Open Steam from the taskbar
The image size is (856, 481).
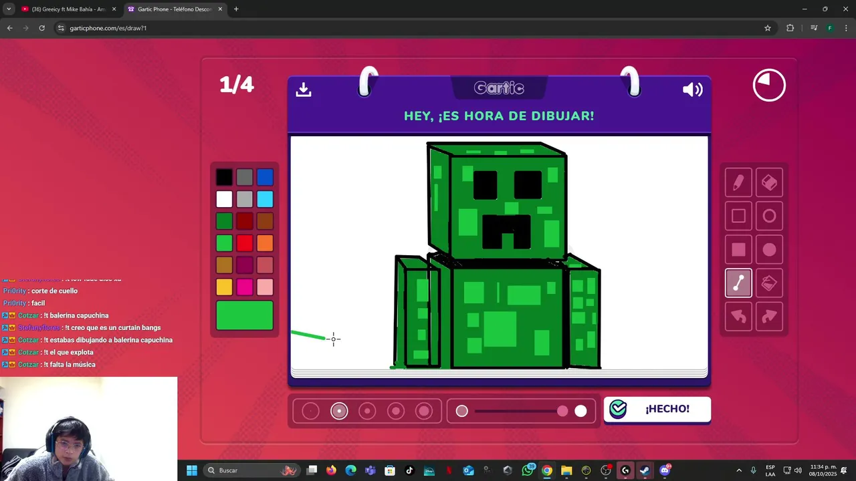[645, 470]
